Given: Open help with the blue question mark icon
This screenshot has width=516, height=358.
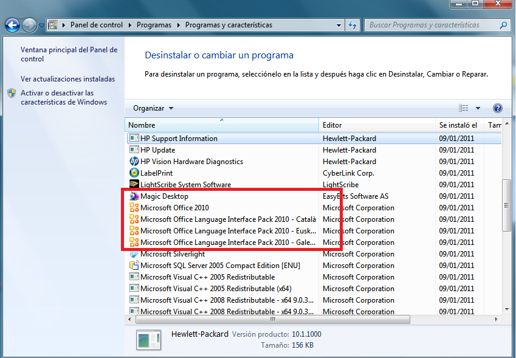Looking at the screenshot, I should (497, 108).
